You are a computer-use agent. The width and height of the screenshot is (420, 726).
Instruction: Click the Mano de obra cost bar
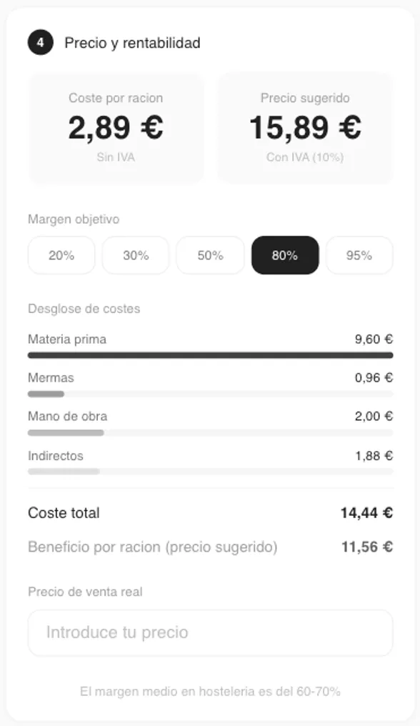click(x=210, y=432)
